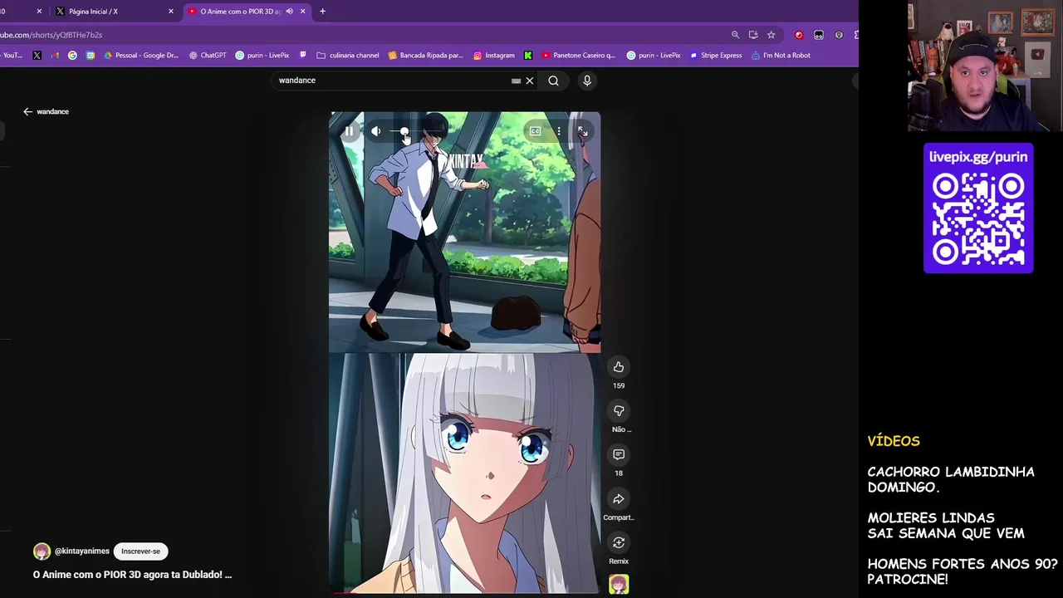Click the lower anime girl video frame
Image resolution: width=1063 pixels, height=598 pixels.
click(x=464, y=473)
